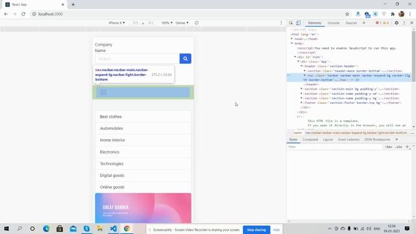Open the extensions puzzle icon
This screenshot has height=234, width=416.
[x=393, y=14]
